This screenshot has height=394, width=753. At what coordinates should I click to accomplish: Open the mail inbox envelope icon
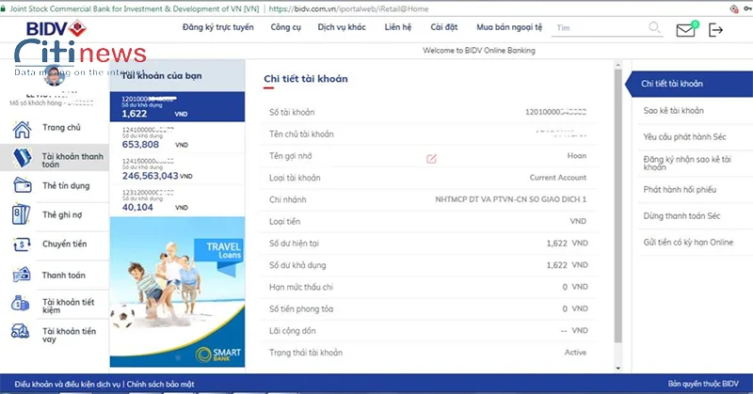coord(685,30)
